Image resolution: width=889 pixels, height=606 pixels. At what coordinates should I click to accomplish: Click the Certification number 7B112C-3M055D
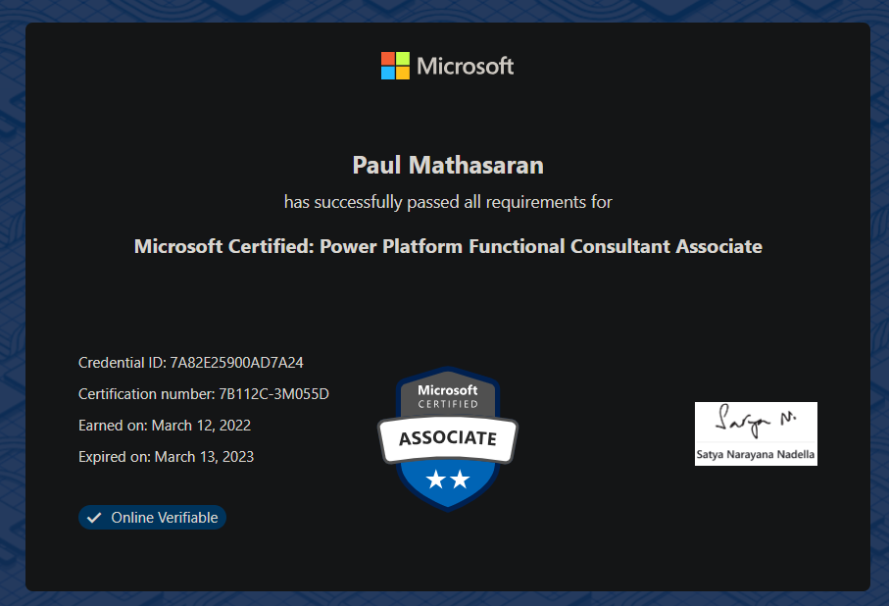(x=276, y=393)
